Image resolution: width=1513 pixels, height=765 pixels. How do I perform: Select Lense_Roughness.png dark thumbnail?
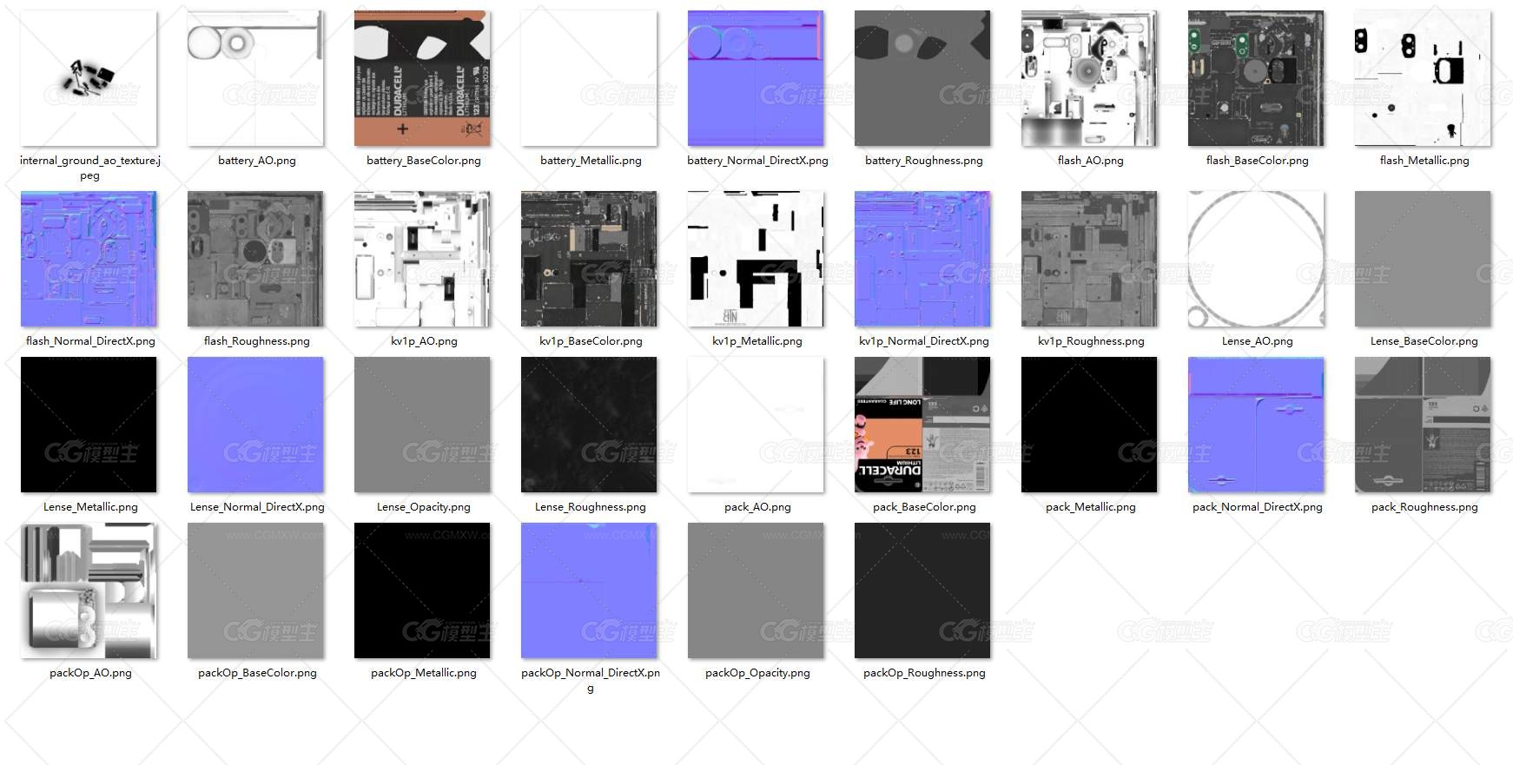(589, 425)
